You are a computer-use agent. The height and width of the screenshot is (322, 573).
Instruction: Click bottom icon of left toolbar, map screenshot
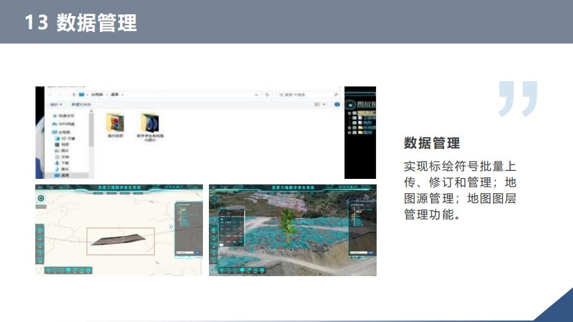tap(40, 259)
